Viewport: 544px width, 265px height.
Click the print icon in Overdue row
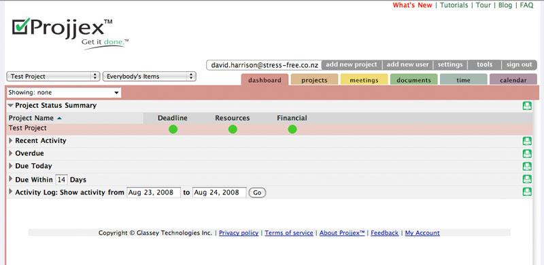[527, 154]
